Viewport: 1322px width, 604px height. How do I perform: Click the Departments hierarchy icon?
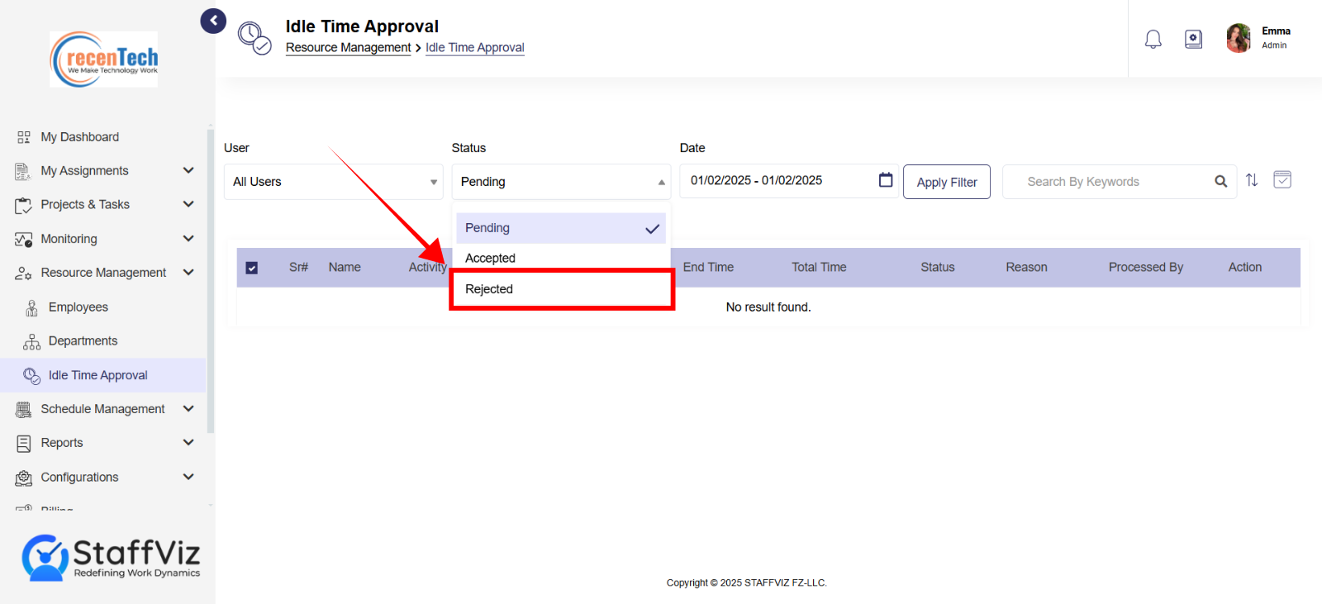coord(31,341)
